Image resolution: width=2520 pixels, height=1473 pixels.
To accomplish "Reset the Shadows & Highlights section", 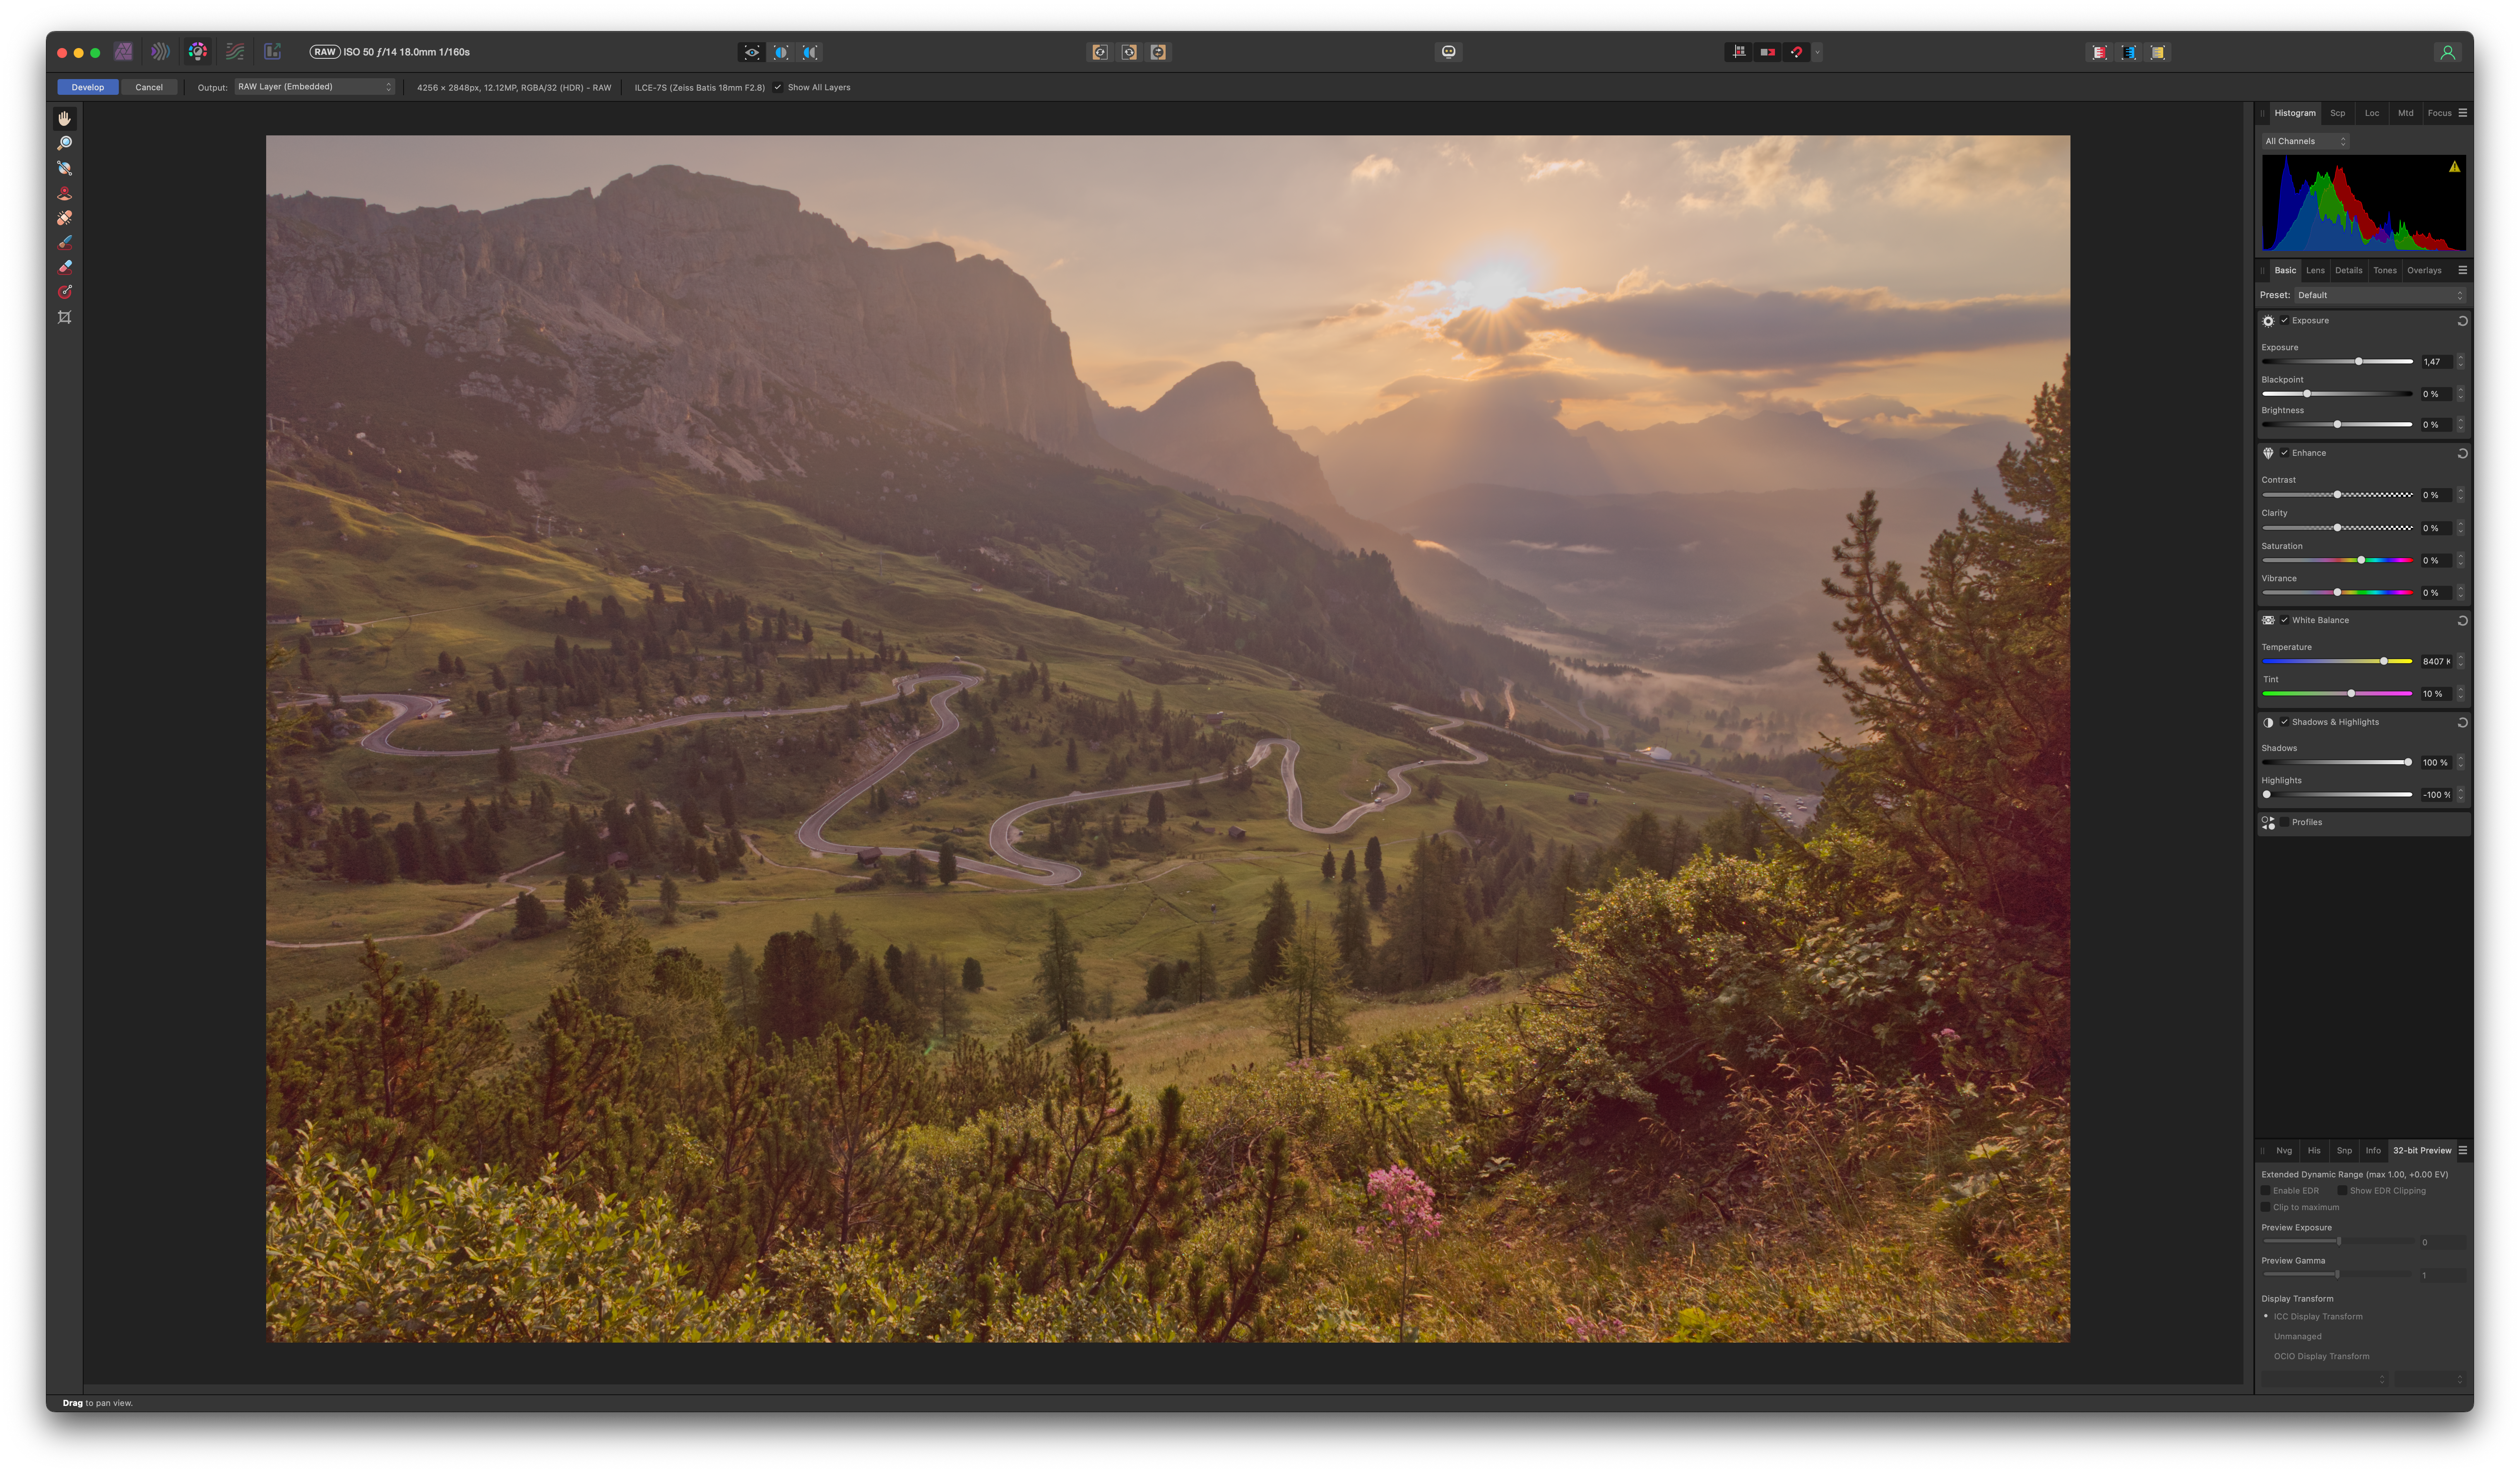I will click(2462, 722).
